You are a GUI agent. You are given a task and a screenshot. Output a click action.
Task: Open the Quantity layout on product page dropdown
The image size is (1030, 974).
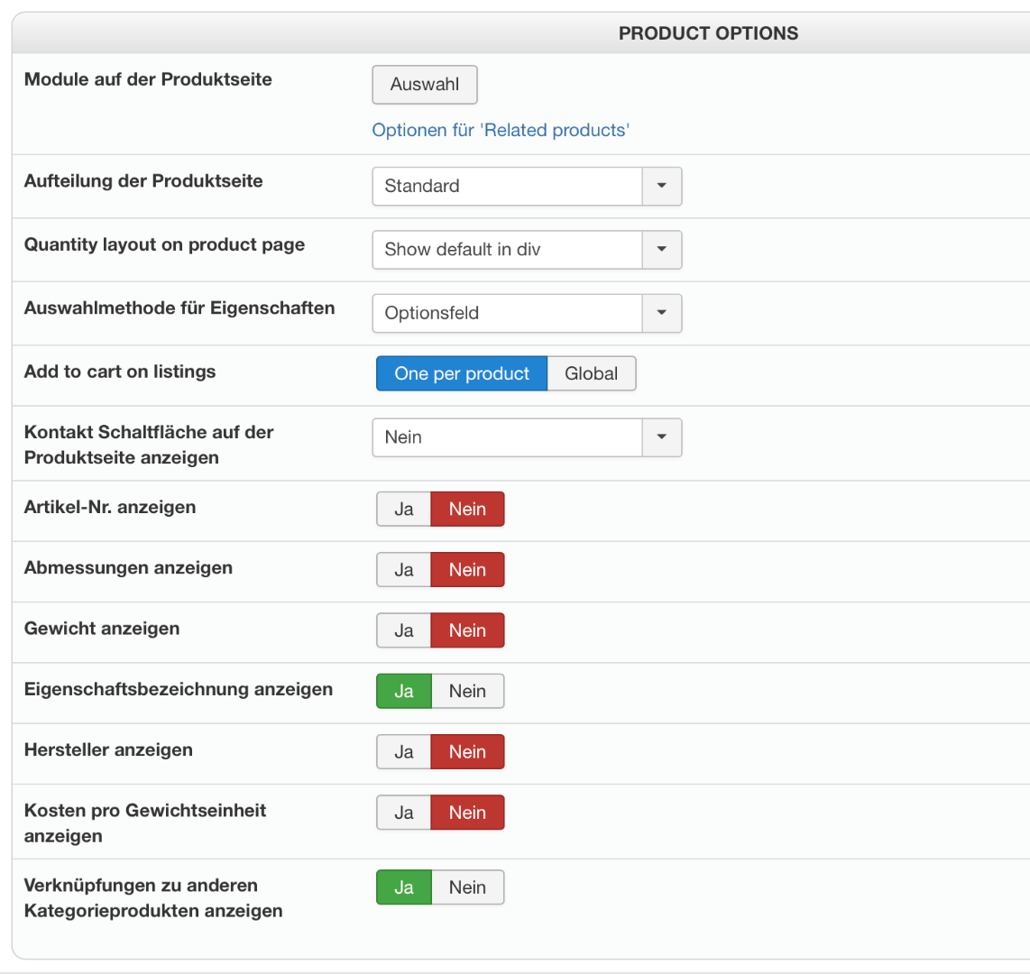coord(527,250)
